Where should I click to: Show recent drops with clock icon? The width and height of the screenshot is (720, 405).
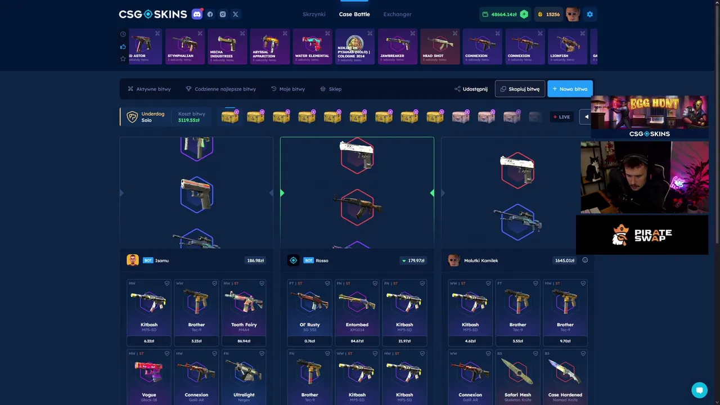coord(123,34)
